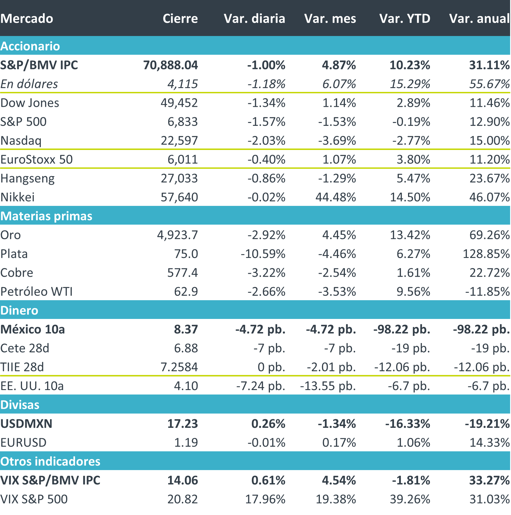
Task: Select the Dinero section header
Action: 19,310
